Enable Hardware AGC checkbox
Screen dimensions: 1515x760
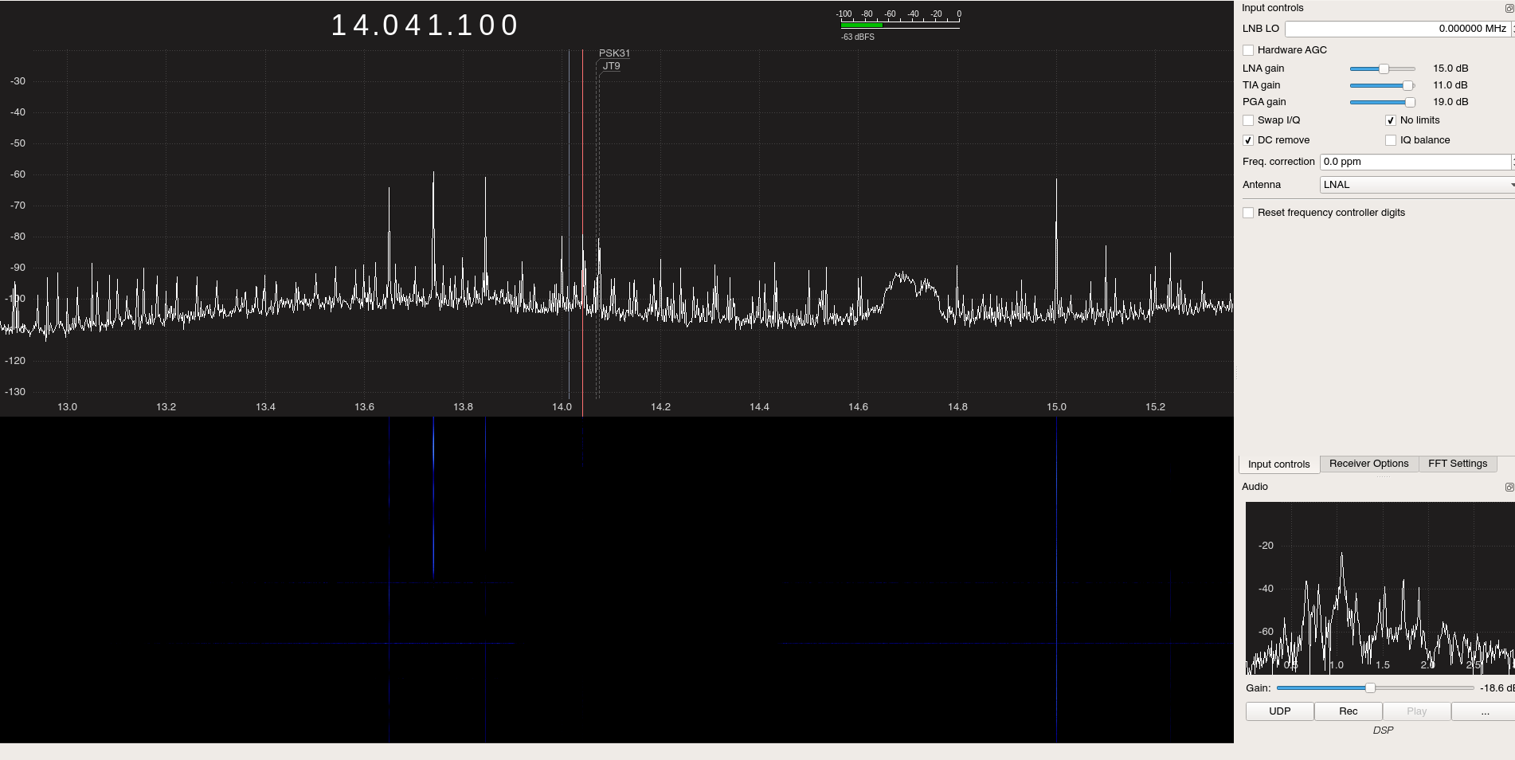[x=1248, y=50]
